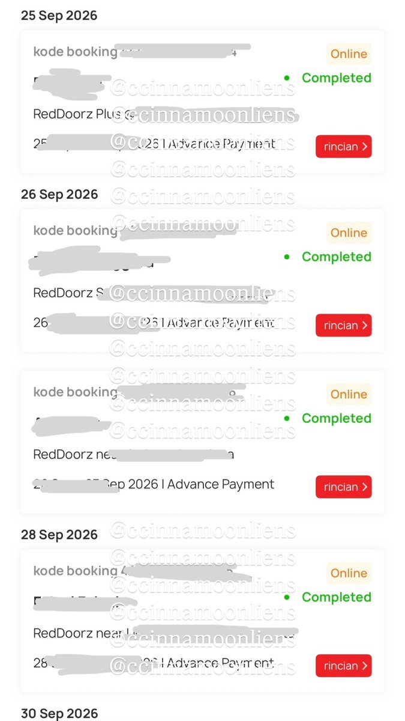This screenshot has width=405, height=721.
Task: Tap the Completed status on the first 26 Sep booking
Action: 336,257
